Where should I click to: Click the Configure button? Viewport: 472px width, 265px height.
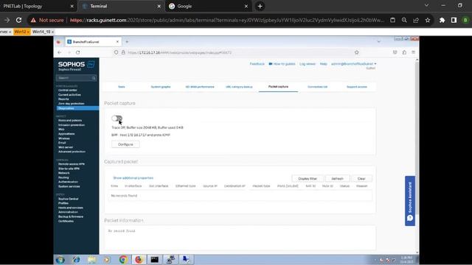[x=125, y=144]
